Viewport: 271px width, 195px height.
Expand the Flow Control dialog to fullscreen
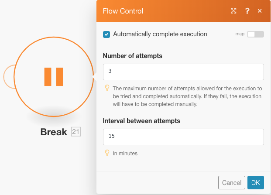[233, 11]
